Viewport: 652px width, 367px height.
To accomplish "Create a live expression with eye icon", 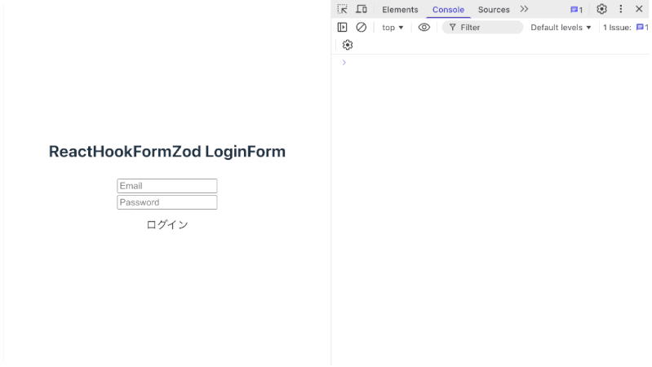I will point(424,27).
